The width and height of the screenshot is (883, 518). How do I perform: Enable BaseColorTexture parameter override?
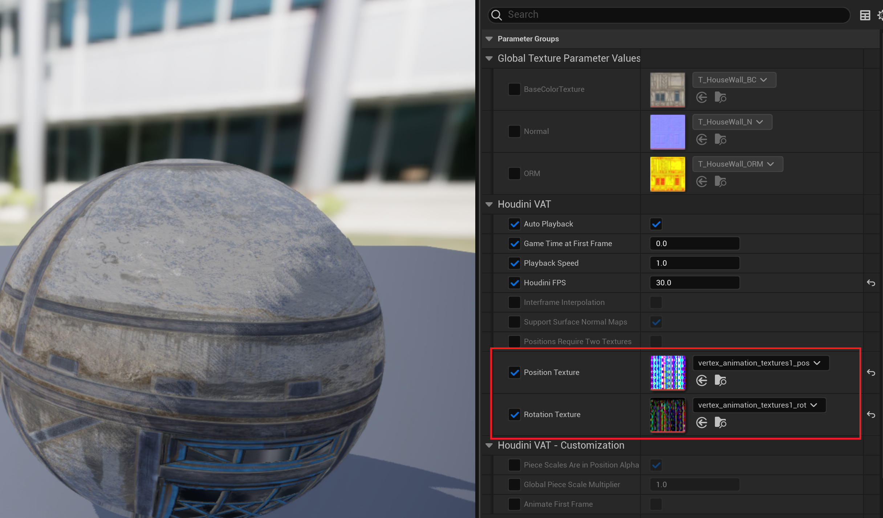pyautogui.click(x=514, y=89)
